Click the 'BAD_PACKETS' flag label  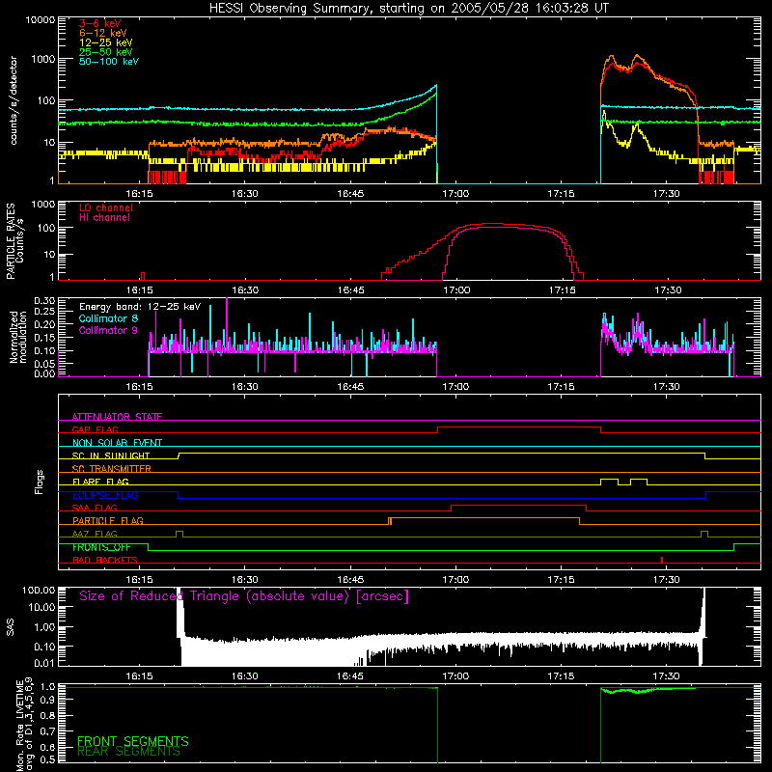click(x=105, y=561)
